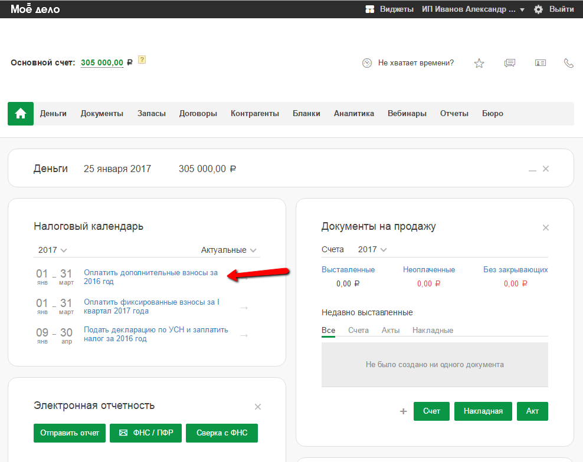
Task: Click the ФНС / ПФР button
Action: click(146, 433)
